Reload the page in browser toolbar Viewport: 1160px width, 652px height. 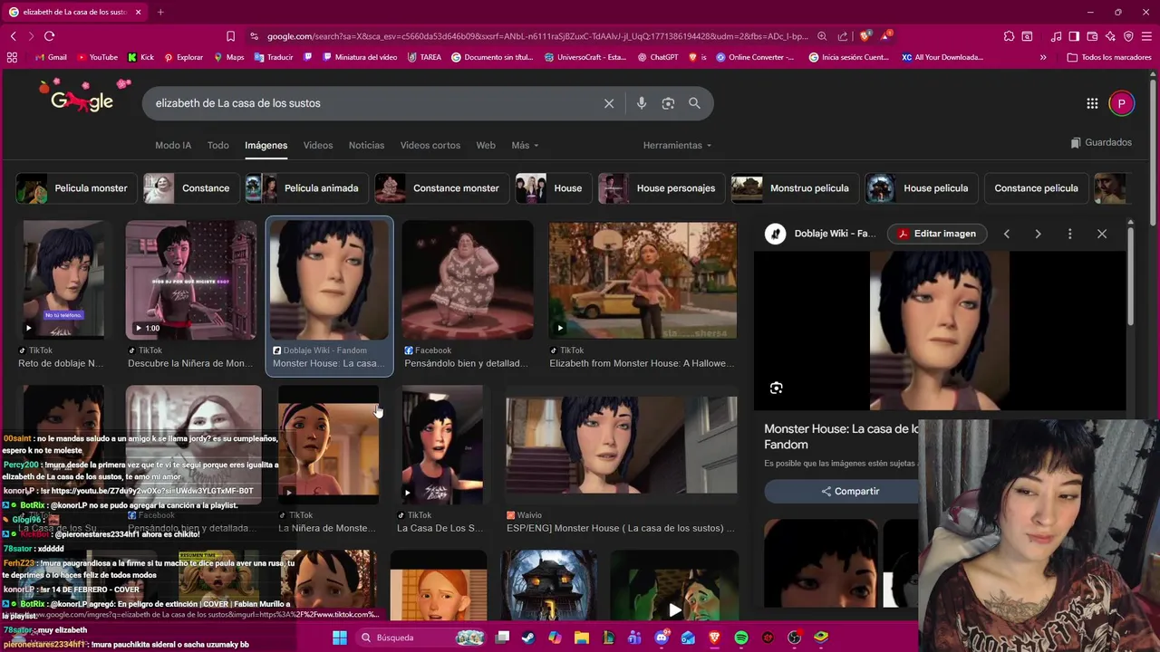point(49,36)
